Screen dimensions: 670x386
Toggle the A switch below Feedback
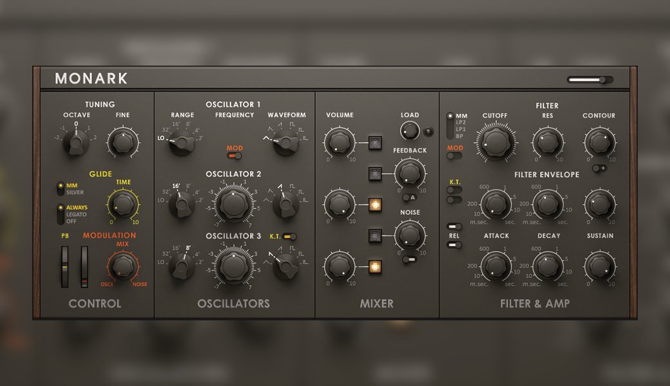tap(409, 198)
